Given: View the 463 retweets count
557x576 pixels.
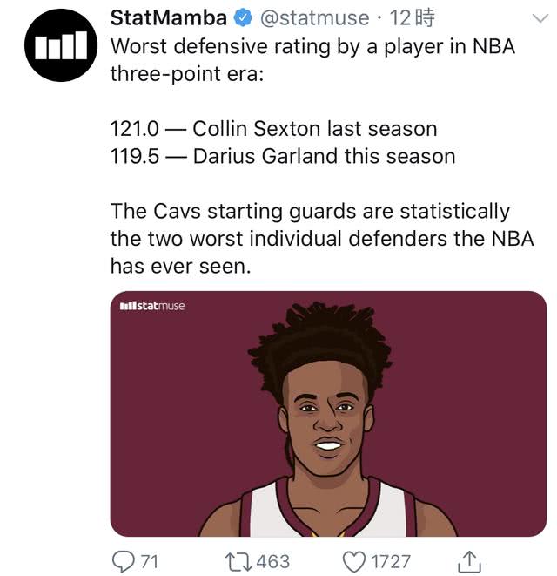Looking at the screenshot, I should click(273, 562).
